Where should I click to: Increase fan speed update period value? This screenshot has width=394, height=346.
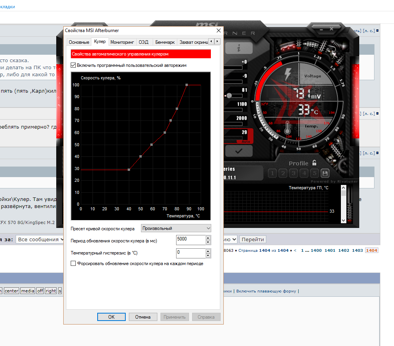pyautogui.click(x=208, y=238)
